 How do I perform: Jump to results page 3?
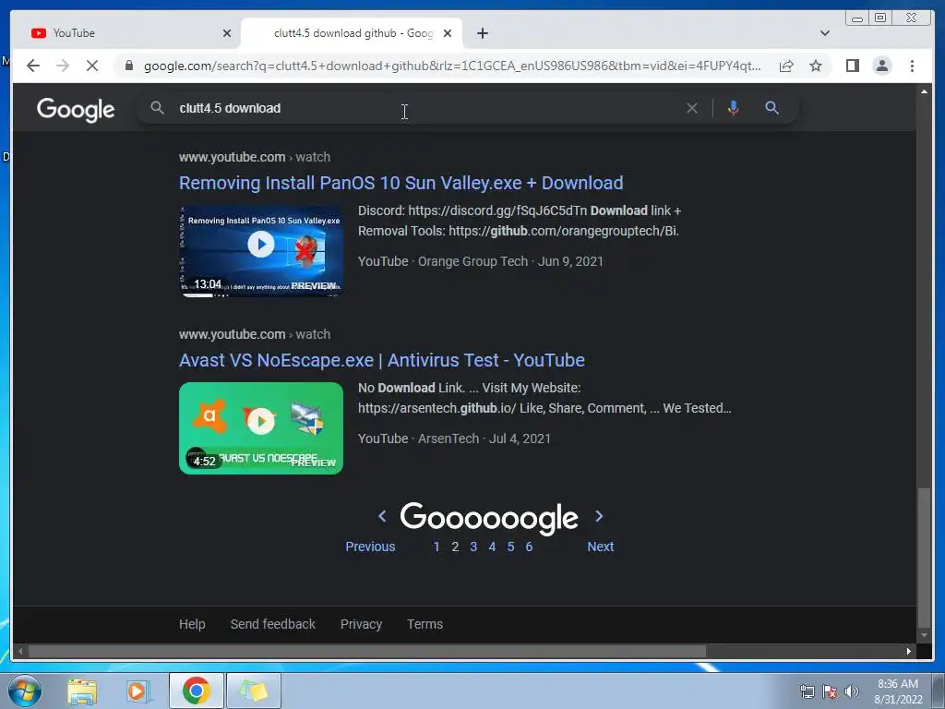click(473, 547)
